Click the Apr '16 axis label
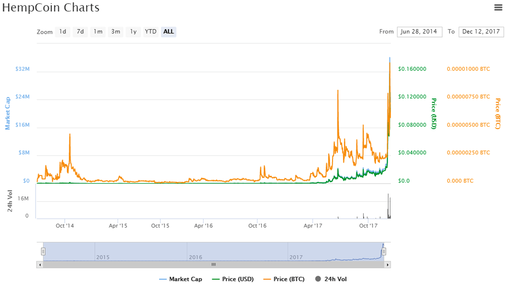Image resolution: width=506 pixels, height=284 pixels. point(203,226)
